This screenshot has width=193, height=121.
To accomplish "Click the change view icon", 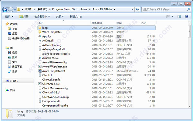I will click(x=168, y=16).
